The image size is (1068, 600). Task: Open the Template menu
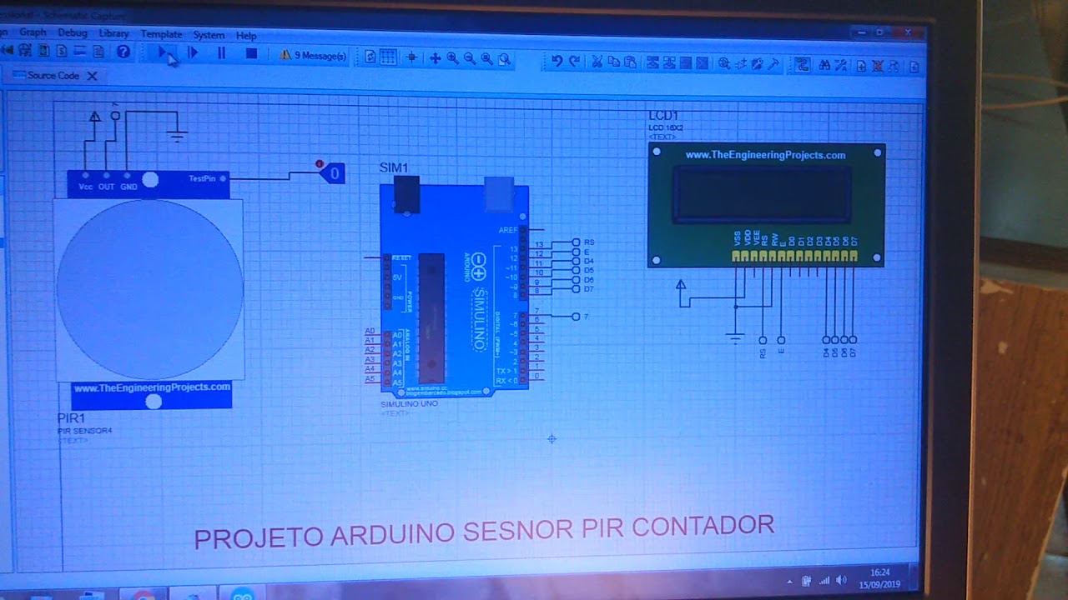[x=161, y=34]
